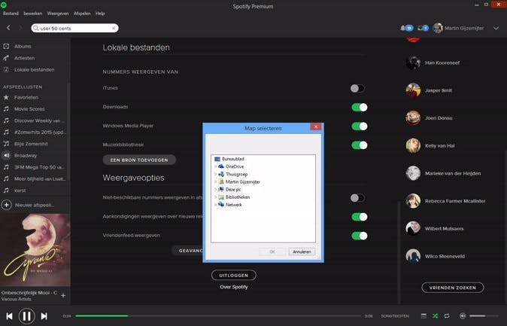Screen dimensions: 507x326
Task: Open the user account dropdown chevron
Action: pos(496,28)
